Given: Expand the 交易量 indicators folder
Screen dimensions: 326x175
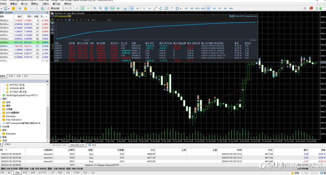Looking at the screenshot, I should pos(9,109).
